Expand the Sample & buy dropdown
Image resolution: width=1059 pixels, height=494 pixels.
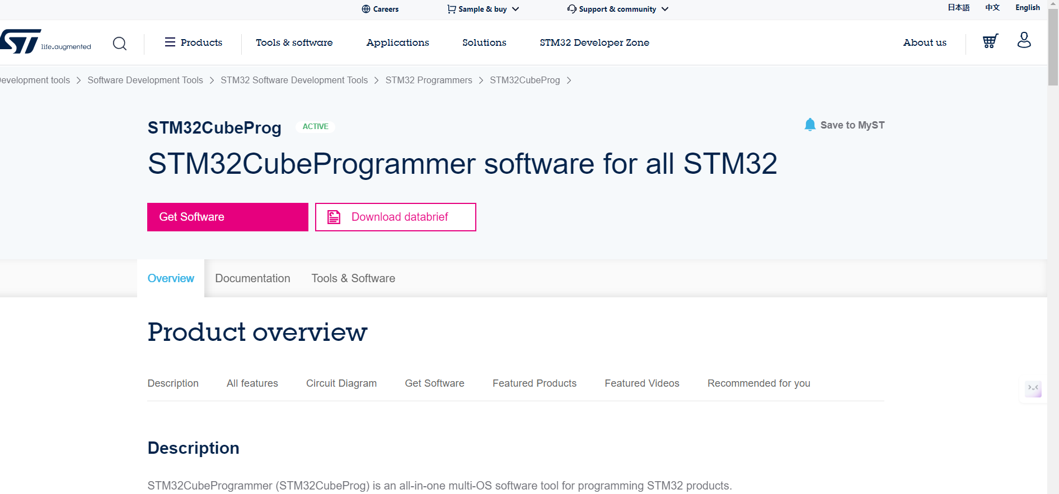(483, 9)
